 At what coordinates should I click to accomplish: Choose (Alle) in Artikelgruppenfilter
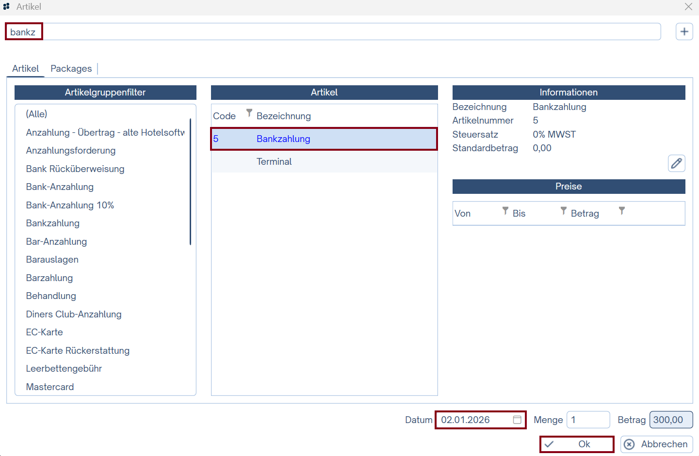pyautogui.click(x=37, y=114)
